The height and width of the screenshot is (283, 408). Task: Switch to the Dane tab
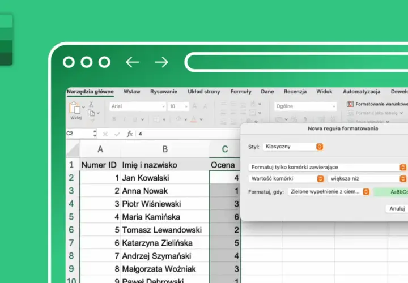[267, 92]
